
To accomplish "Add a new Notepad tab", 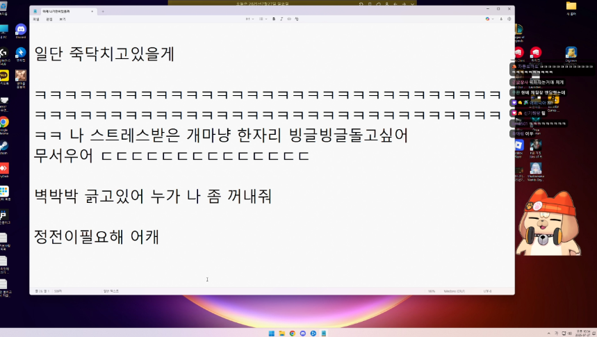I will [103, 11].
